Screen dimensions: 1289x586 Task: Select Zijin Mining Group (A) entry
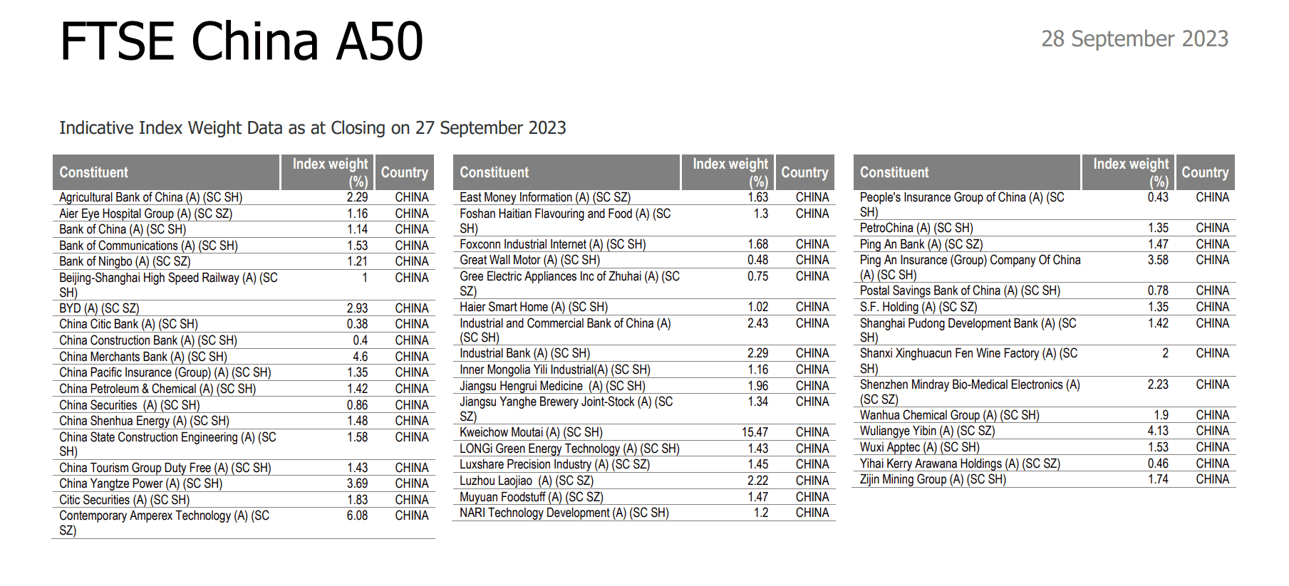pyautogui.click(x=933, y=479)
